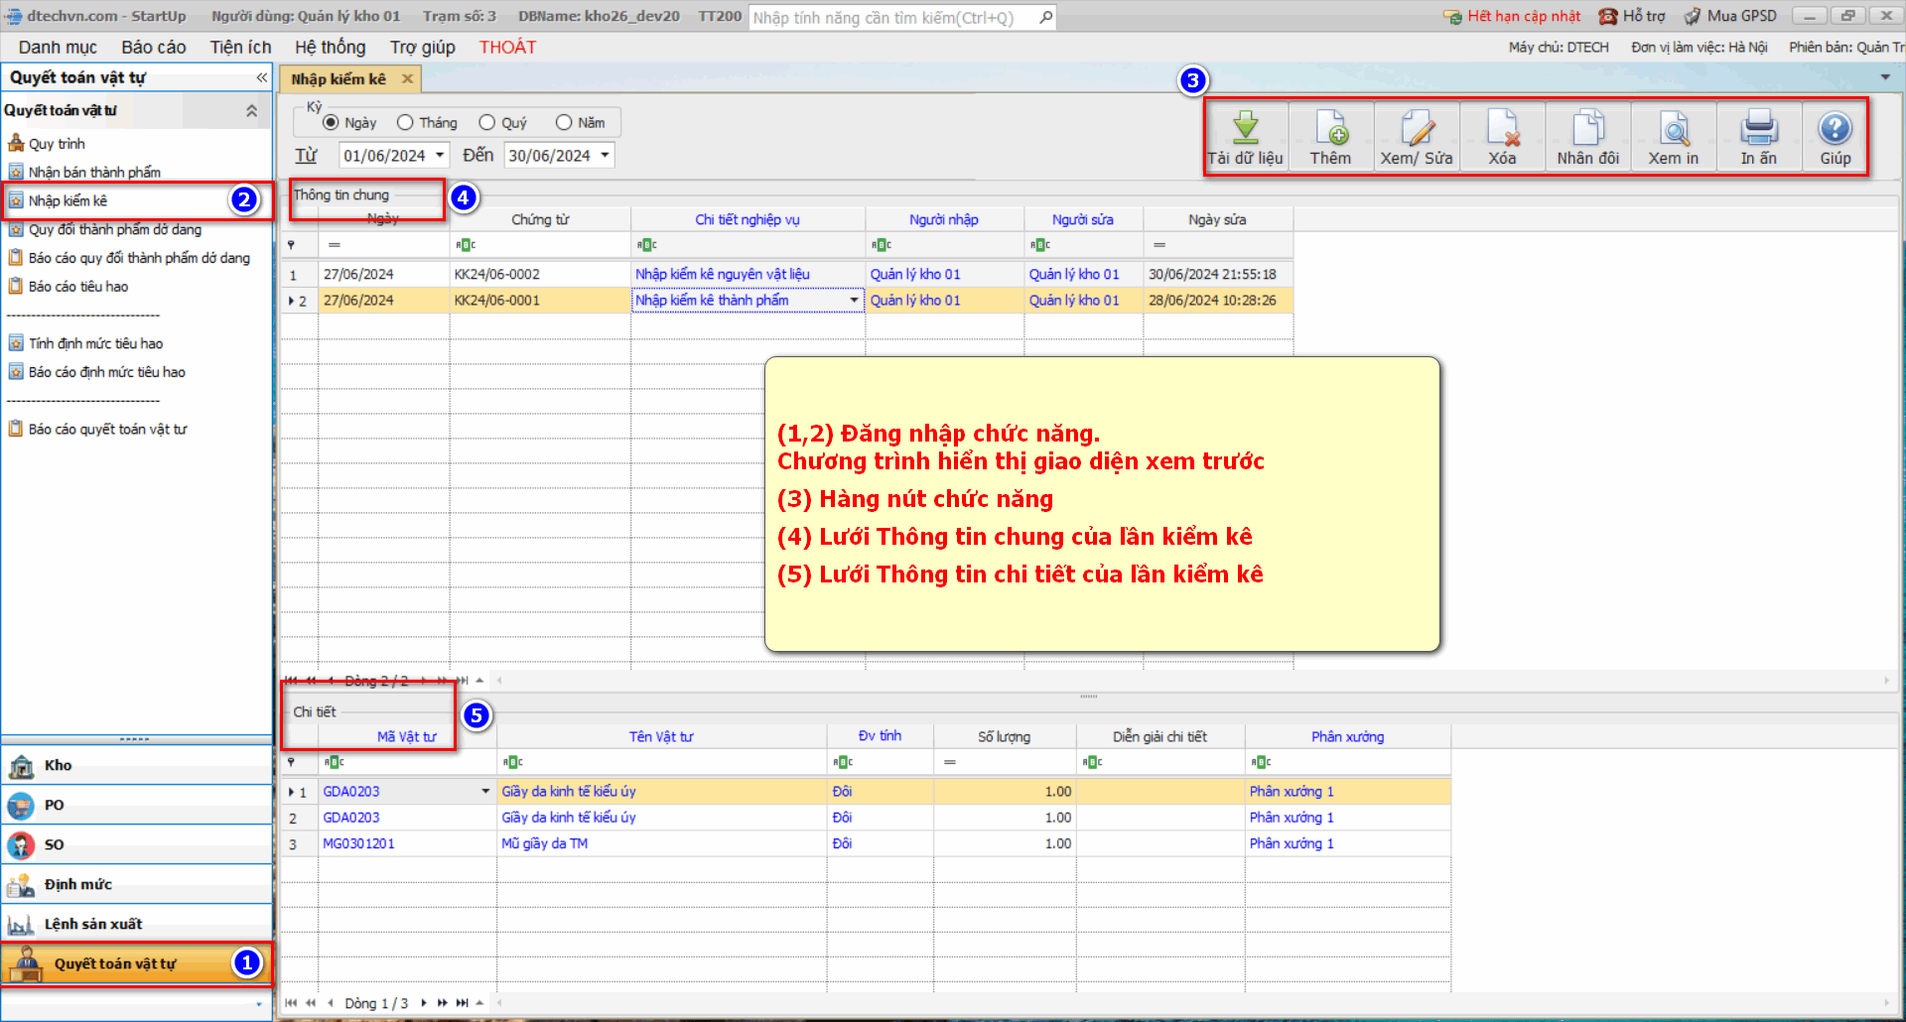Open the Báo cáo menu

(x=153, y=48)
